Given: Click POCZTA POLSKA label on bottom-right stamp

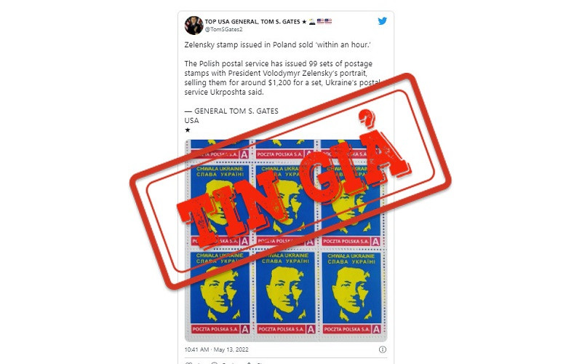Looking at the screenshot, I should point(347,329).
